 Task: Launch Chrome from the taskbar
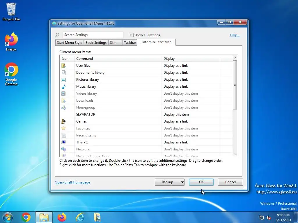[26, 217]
